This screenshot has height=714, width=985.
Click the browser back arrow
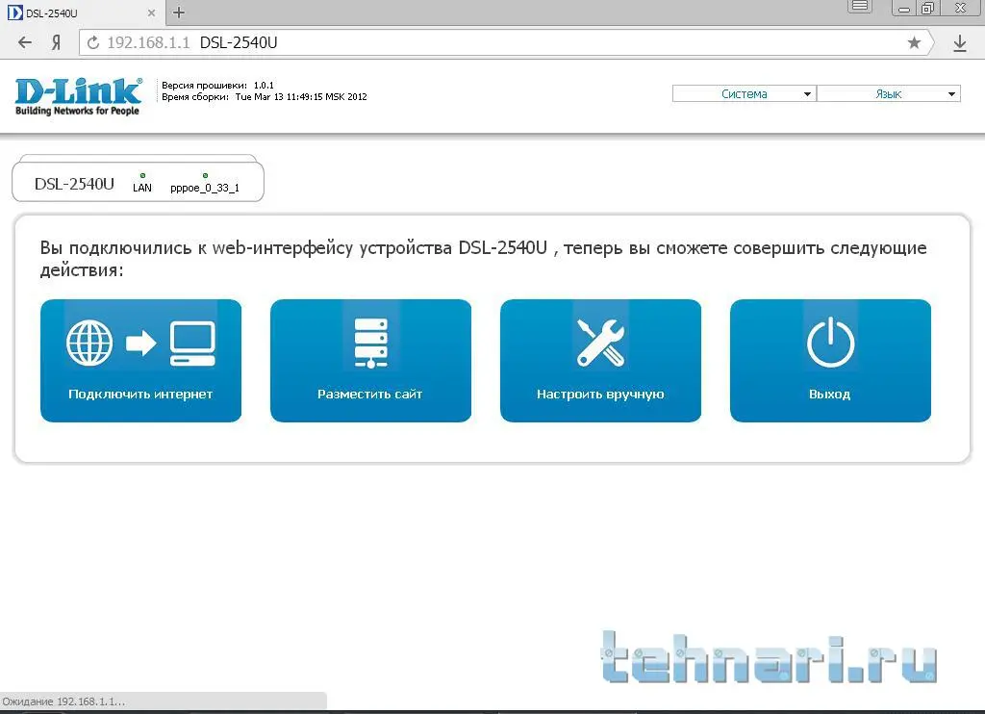click(24, 42)
